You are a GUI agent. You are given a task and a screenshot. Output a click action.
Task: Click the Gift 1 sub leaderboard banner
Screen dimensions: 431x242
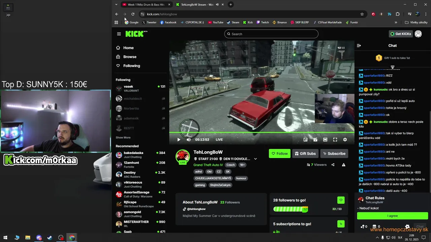tap(393, 58)
